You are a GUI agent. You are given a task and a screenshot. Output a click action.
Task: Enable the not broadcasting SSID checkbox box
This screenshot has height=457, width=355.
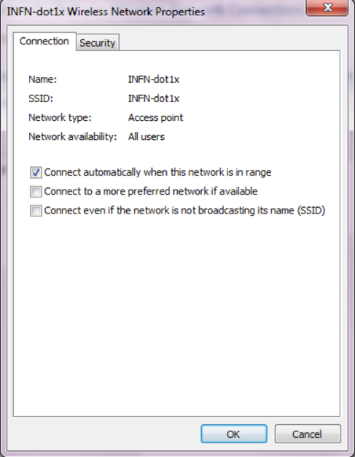36,211
